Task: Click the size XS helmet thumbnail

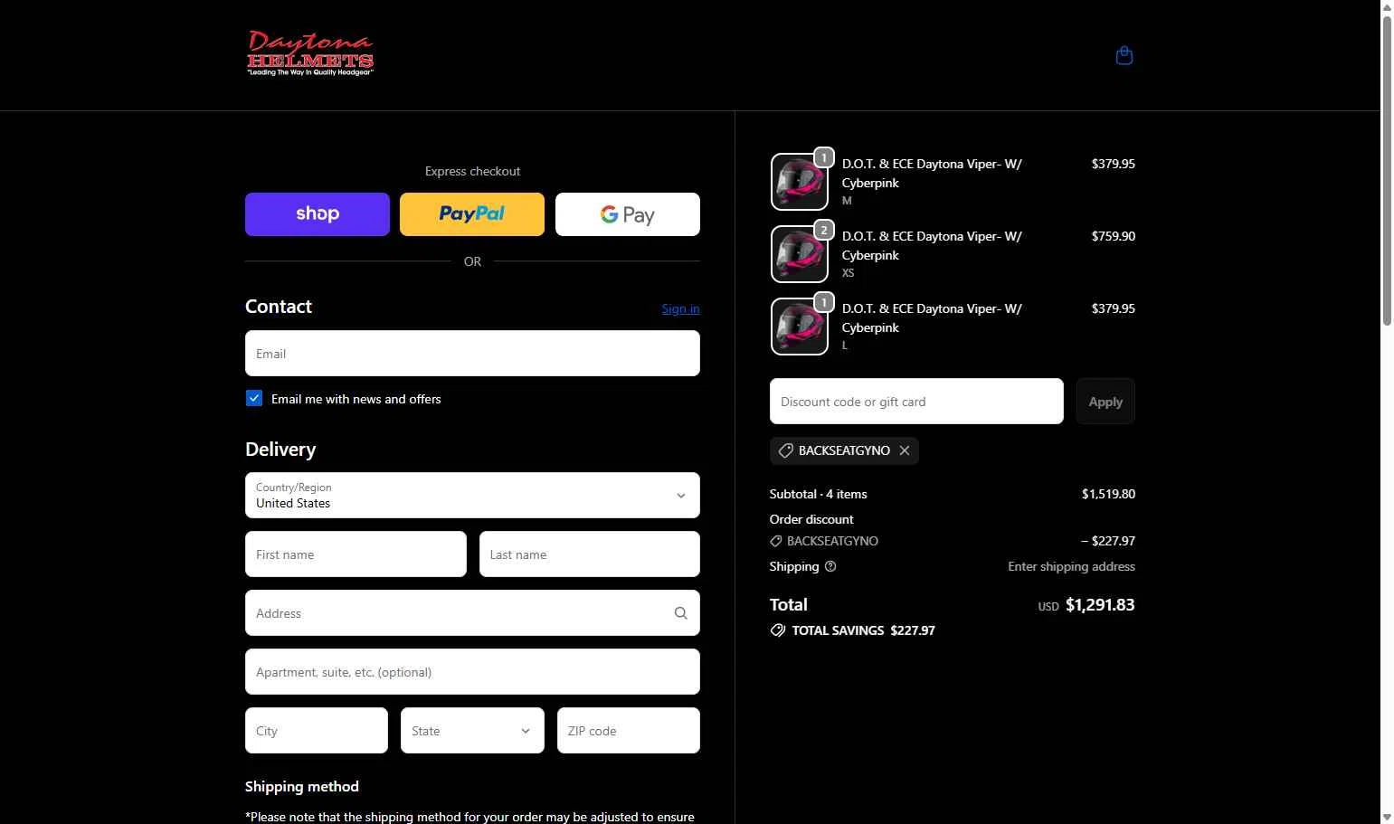Action: (x=800, y=254)
